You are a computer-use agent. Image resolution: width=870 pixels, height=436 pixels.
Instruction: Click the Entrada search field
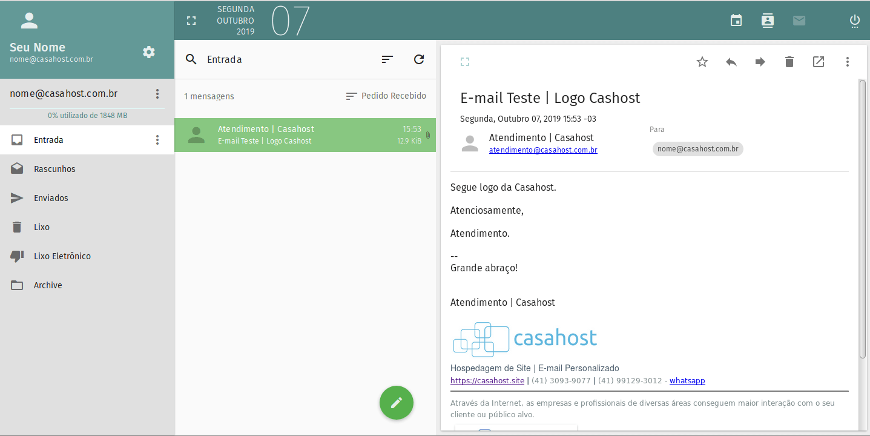(285, 59)
